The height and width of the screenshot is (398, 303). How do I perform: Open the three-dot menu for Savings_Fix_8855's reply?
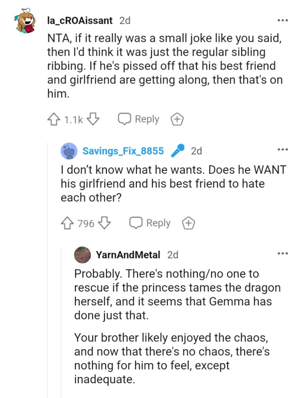(283, 148)
